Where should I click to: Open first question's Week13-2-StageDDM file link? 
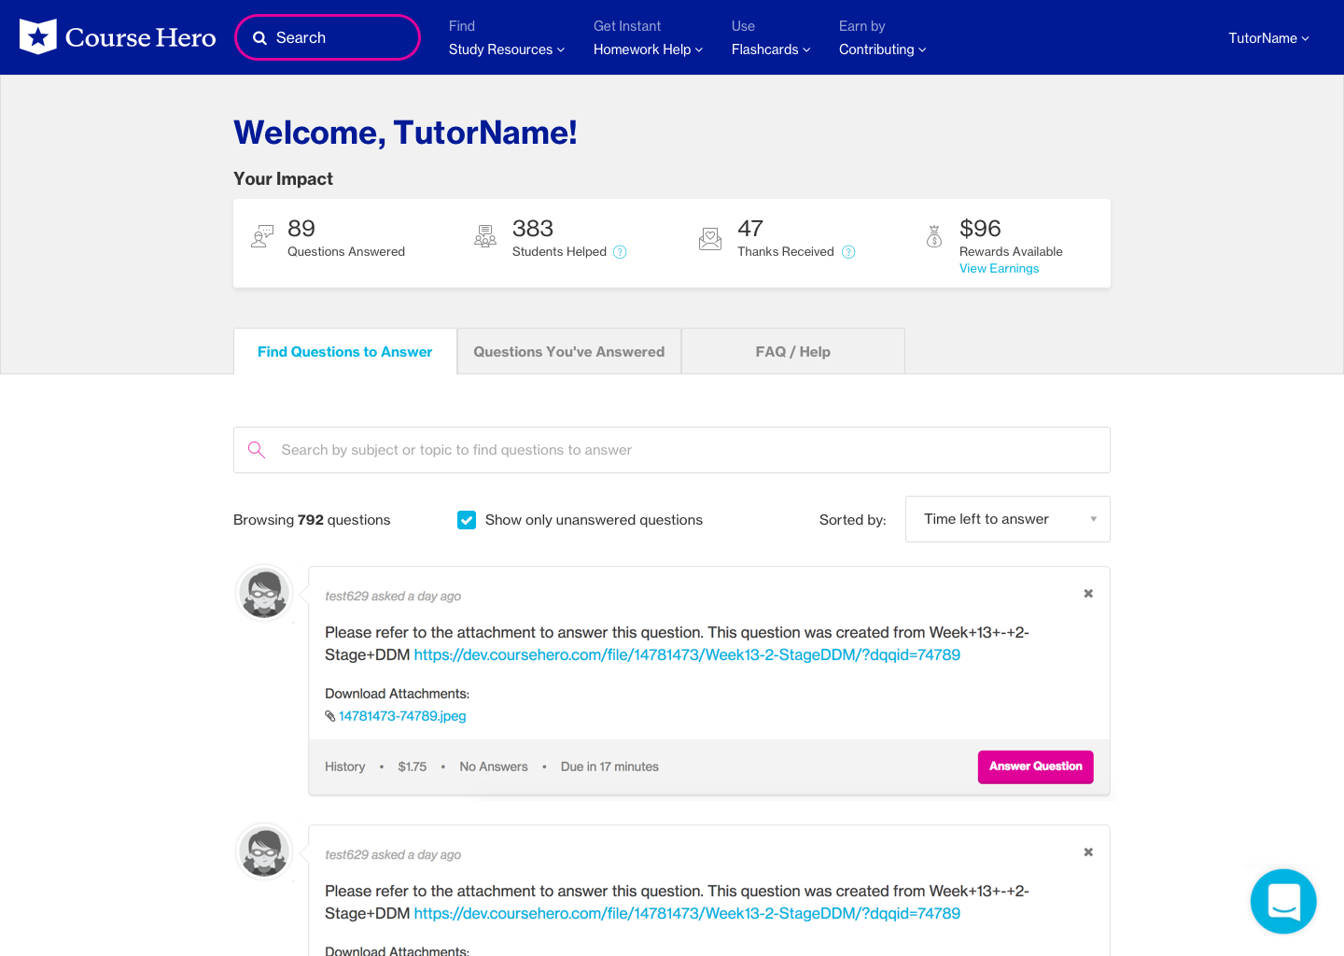point(687,655)
